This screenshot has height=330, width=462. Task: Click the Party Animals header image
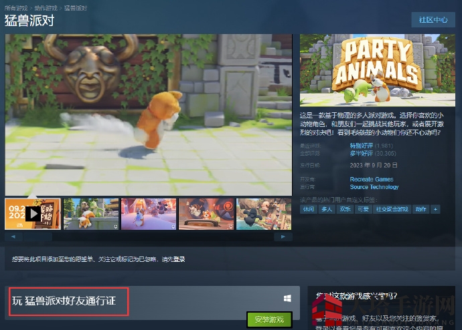coord(378,70)
